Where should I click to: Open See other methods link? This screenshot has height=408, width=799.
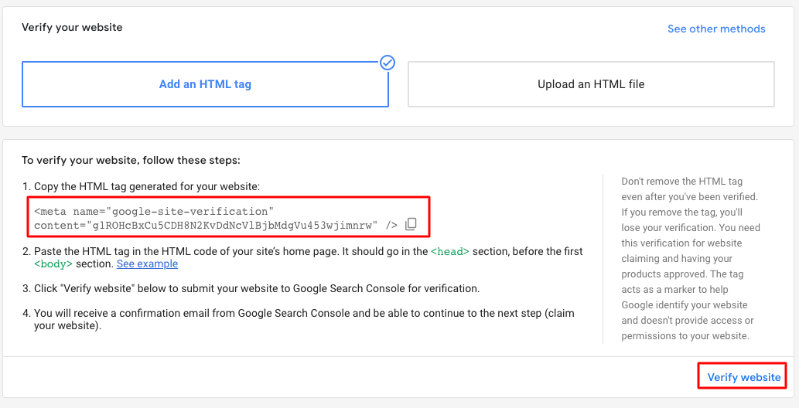pos(716,29)
